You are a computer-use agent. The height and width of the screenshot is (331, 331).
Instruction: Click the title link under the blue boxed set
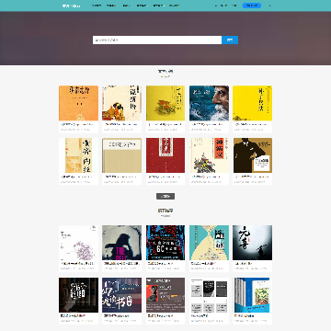(x=245, y=315)
